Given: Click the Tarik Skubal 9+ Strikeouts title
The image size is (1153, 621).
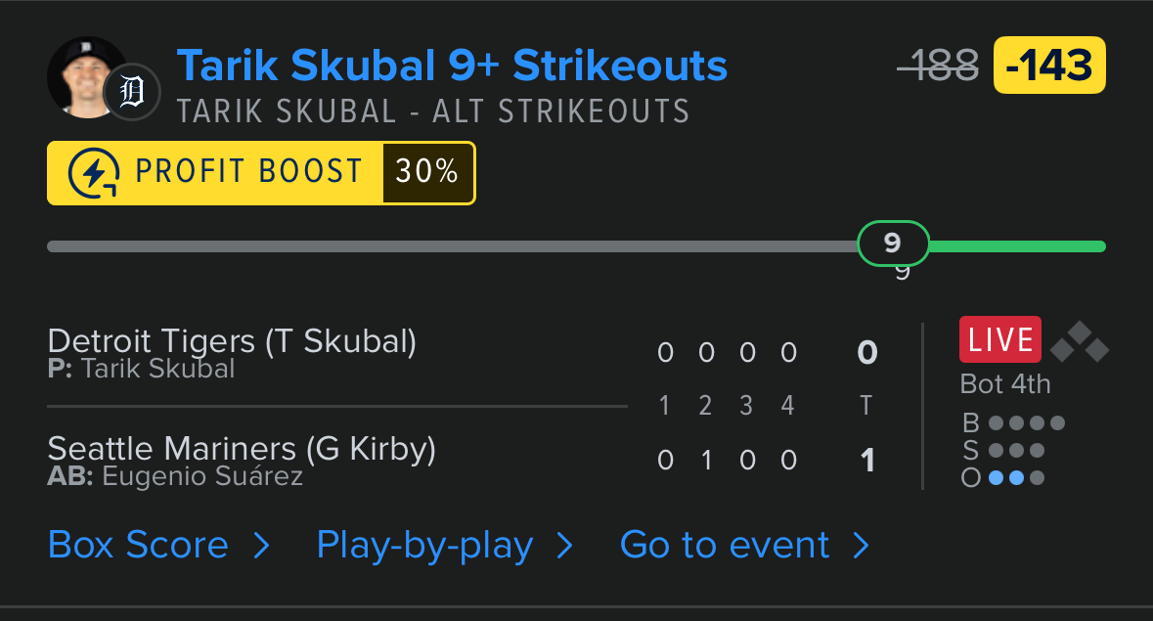Looking at the screenshot, I should [452, 66].
